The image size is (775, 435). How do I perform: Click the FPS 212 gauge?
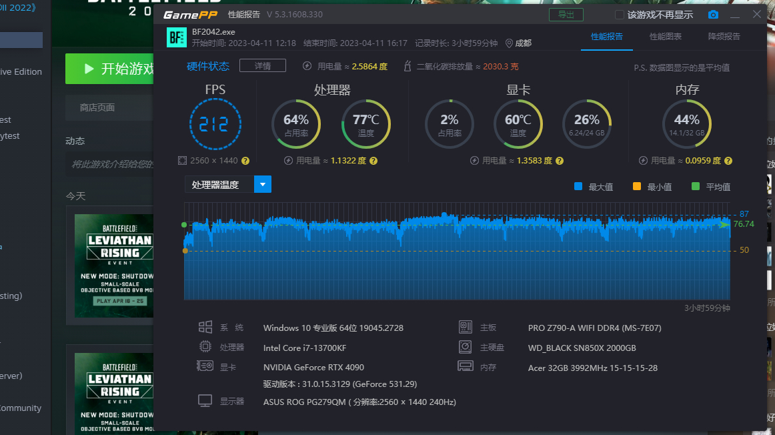215,124
